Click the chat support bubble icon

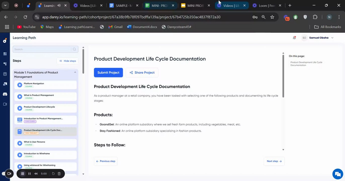coord(337,174)
